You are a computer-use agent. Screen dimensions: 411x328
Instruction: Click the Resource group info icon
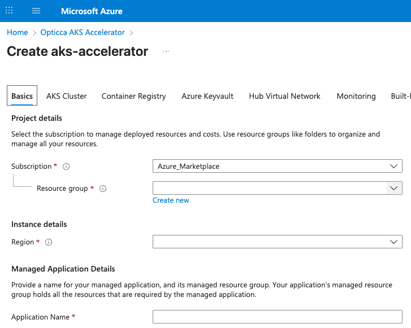[103, 189]
